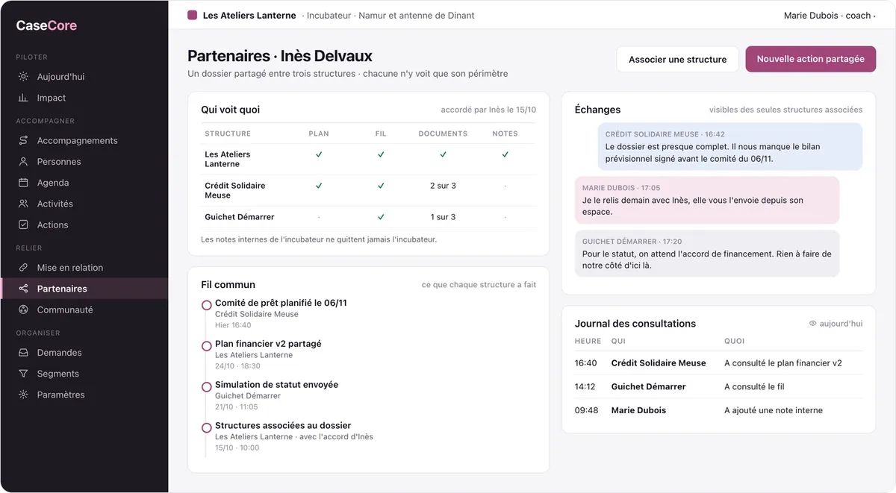Screen dimensions: 896x493
Task: Click the Crédit Solidaire Meuse 16:42 message
Action: [x=730, y=146]
